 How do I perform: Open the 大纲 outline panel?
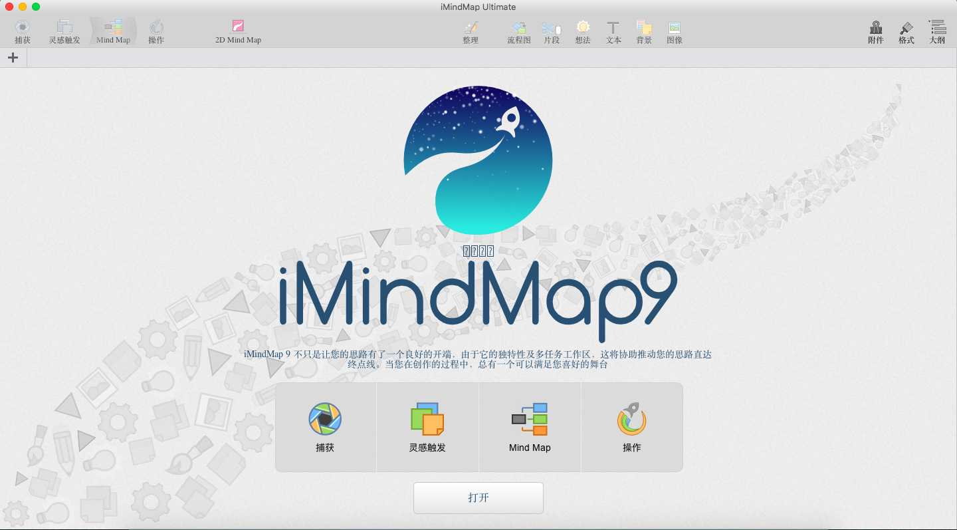click(x=937, y=32)
